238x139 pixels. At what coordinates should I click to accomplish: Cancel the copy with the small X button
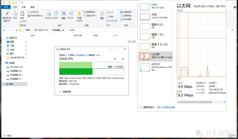[x=123, y=59]
